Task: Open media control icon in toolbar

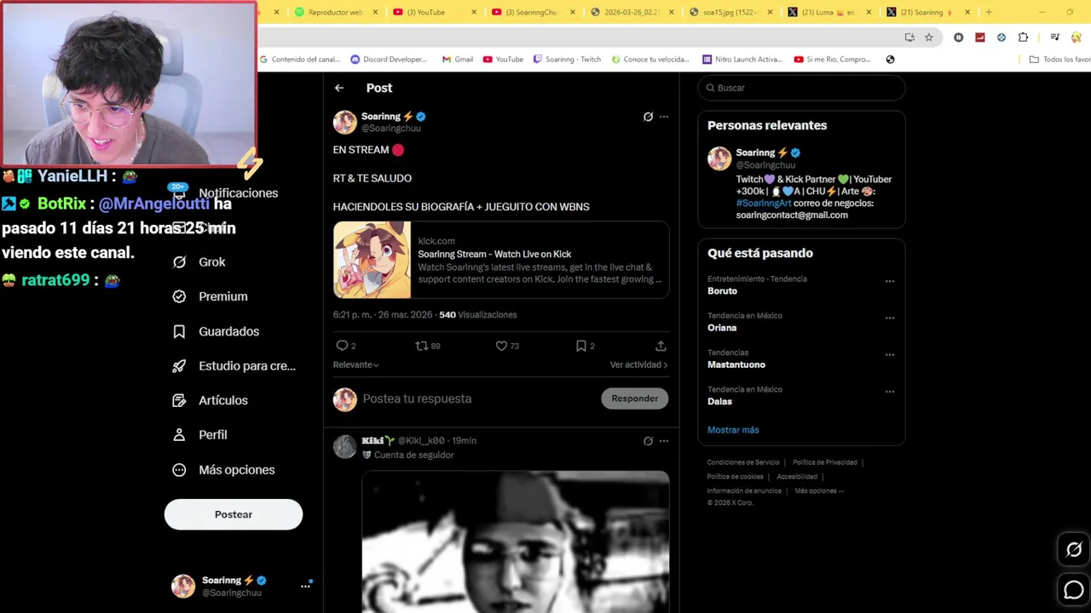Action: point(1054,37)
